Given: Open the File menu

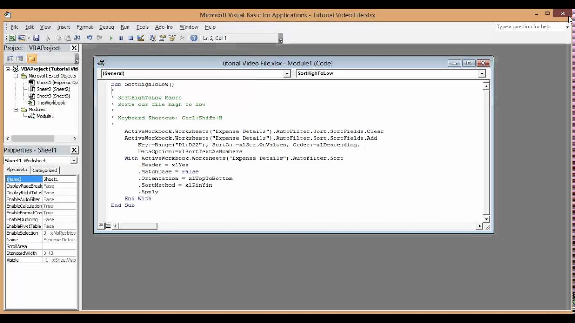Looking at the screenshot, I should 15,27.
